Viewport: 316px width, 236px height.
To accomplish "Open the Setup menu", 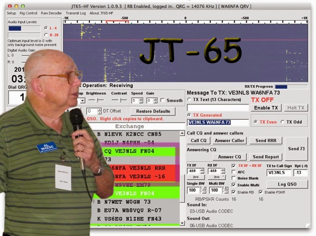I will click(11, 13).
